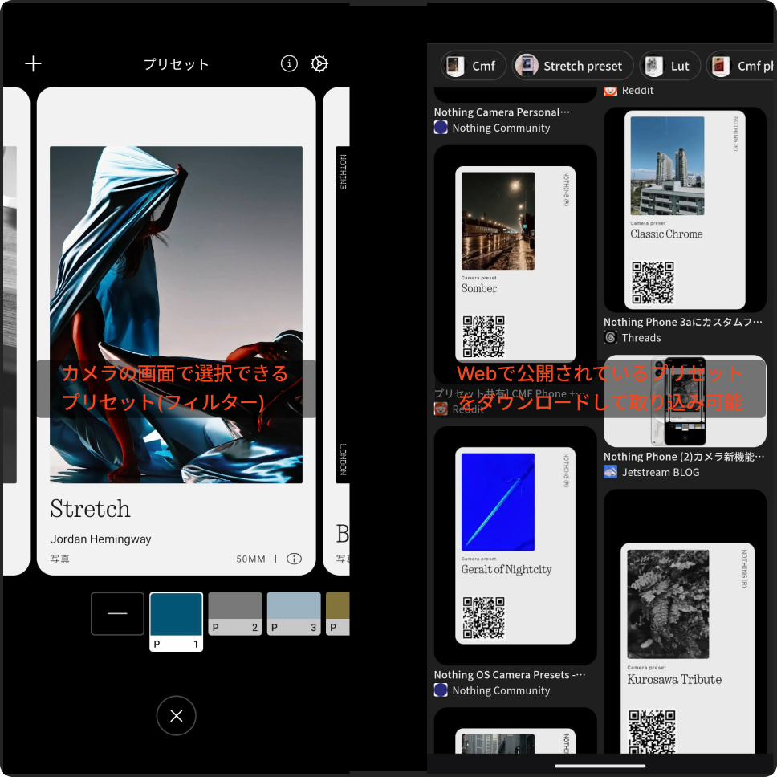Pick the light blue P3 preset swatch
Image resolution: width=777 pixels, height=777 pixels.
pos(294,614)
